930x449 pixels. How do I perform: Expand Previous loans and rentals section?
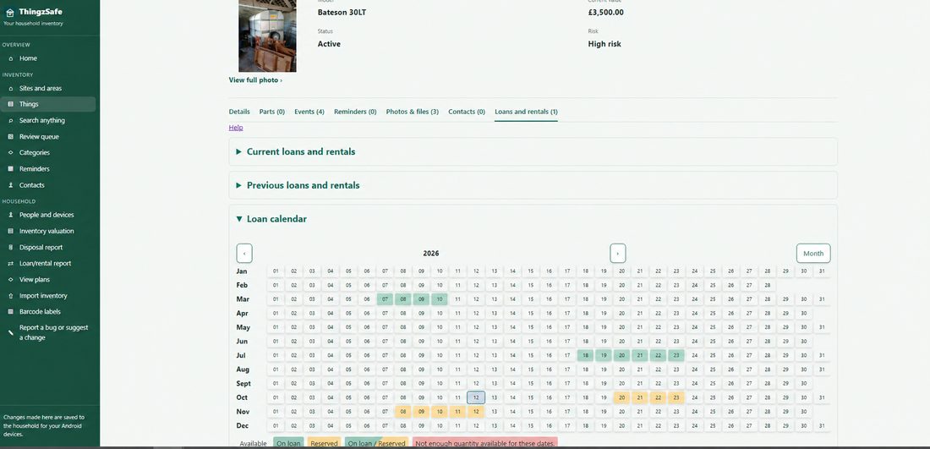[533, 186]
